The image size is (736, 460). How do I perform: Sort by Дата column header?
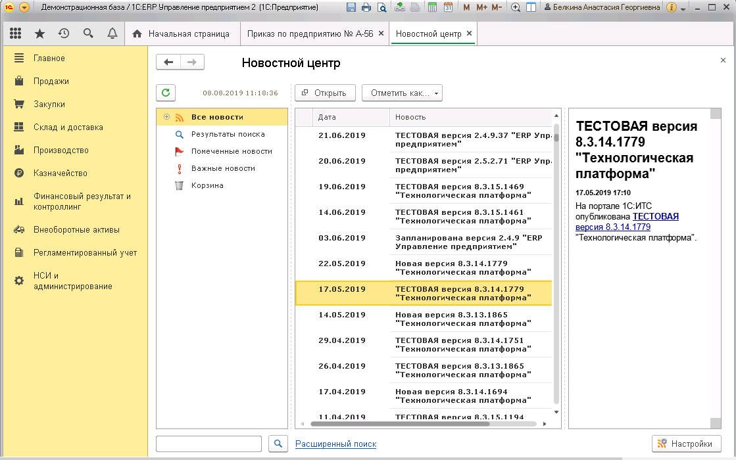(351, 117)
